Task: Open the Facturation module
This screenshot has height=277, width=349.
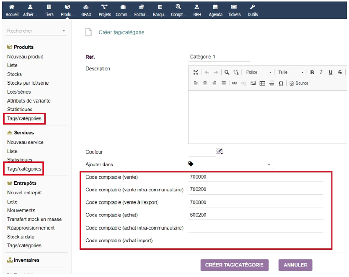Action: [142, 10]
